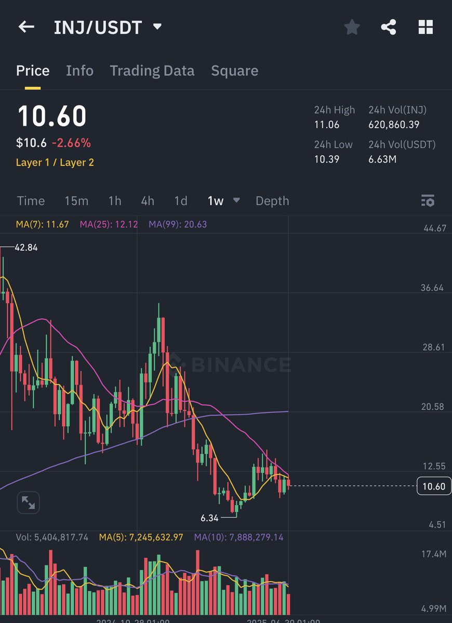
Task: Open the grid layout icon
Action: [426, 27]
